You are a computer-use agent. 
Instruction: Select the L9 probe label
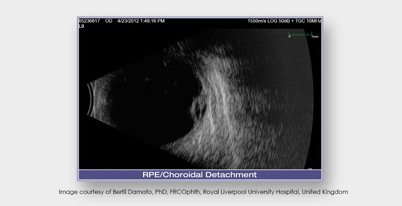pos(81,26)
